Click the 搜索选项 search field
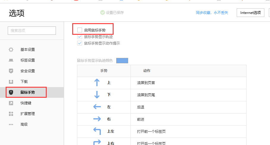This screenshot has width=270, height=145. 32,31
